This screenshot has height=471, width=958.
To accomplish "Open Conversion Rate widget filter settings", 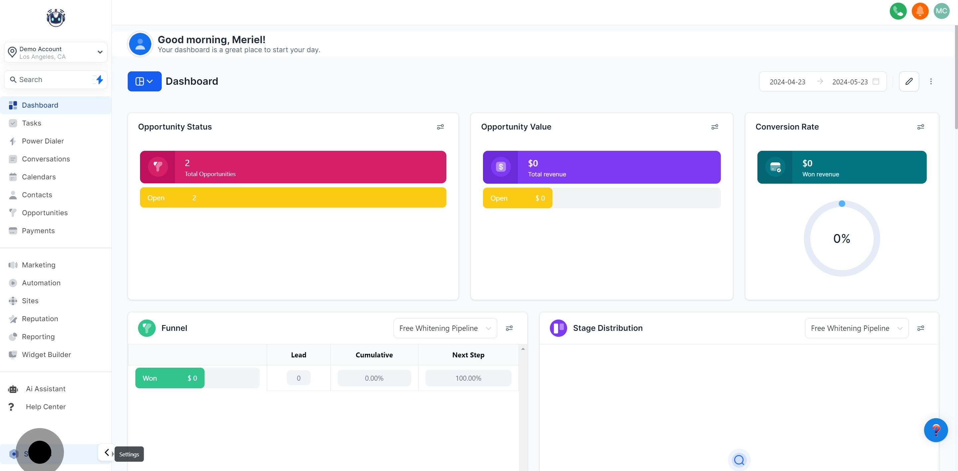I will click(x=920, y=127).
